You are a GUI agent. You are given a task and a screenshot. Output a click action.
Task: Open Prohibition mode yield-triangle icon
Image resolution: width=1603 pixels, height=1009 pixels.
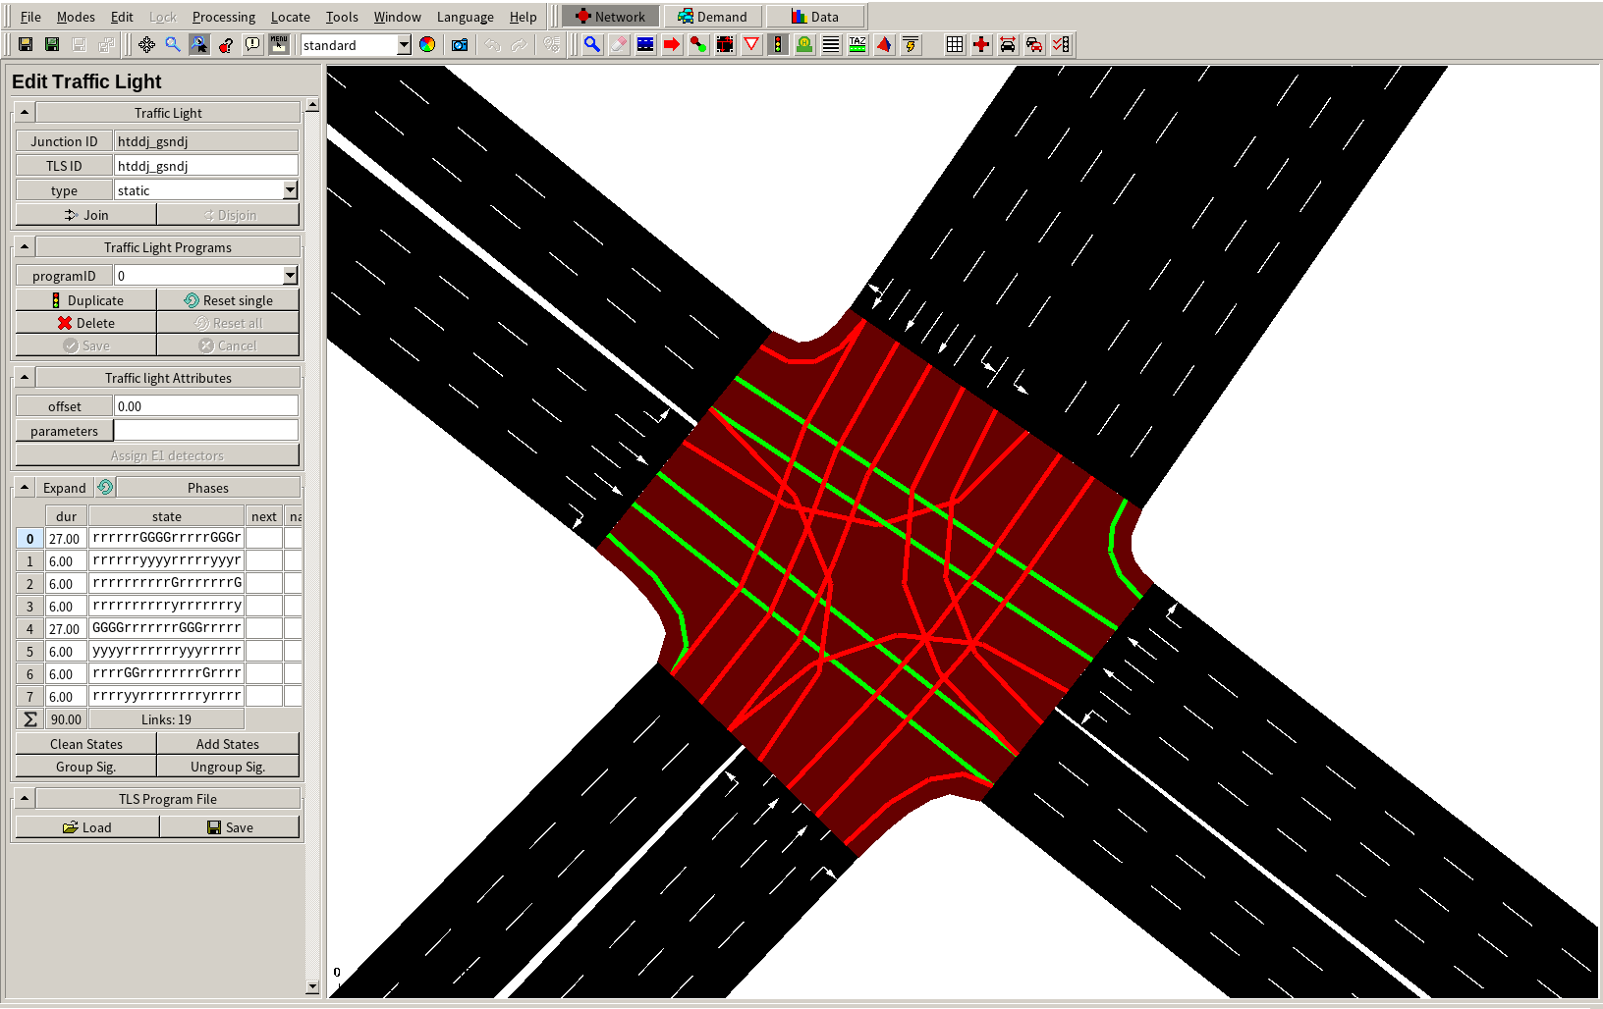tap(751, 44)
